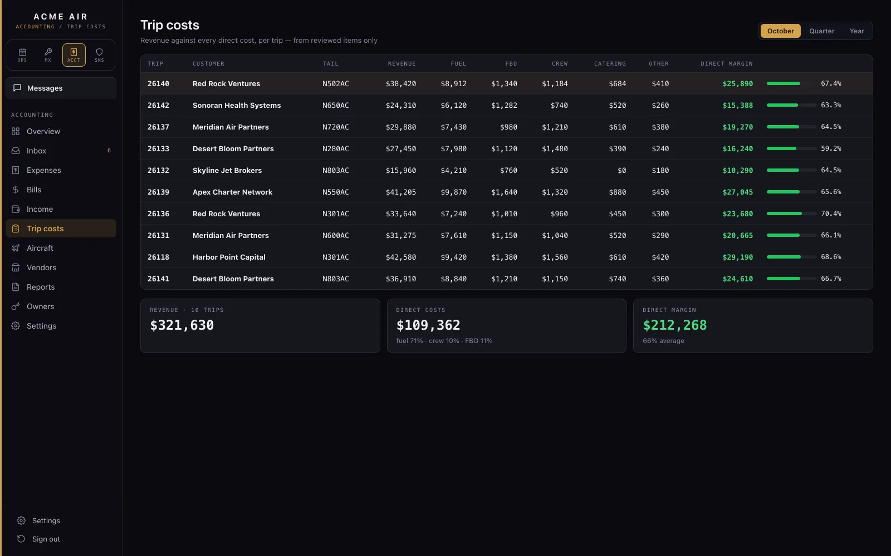The width and height of the screenshot is (891, 556).
Task: Click the Inbox unread count badge 6
Action: (x=109, y=151)
